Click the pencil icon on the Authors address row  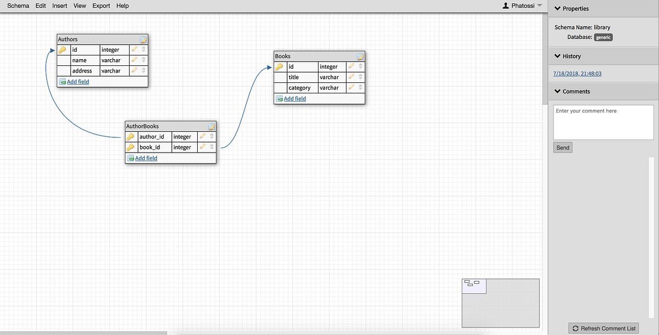[134, 70]
